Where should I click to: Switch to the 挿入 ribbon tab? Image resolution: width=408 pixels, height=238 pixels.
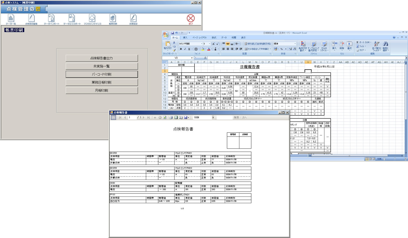185,38
